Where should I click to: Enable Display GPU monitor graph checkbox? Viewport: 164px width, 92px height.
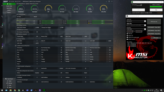point(127,38)
